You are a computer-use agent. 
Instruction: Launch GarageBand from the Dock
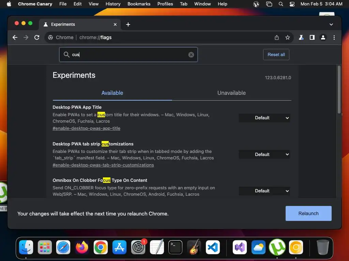194,247
